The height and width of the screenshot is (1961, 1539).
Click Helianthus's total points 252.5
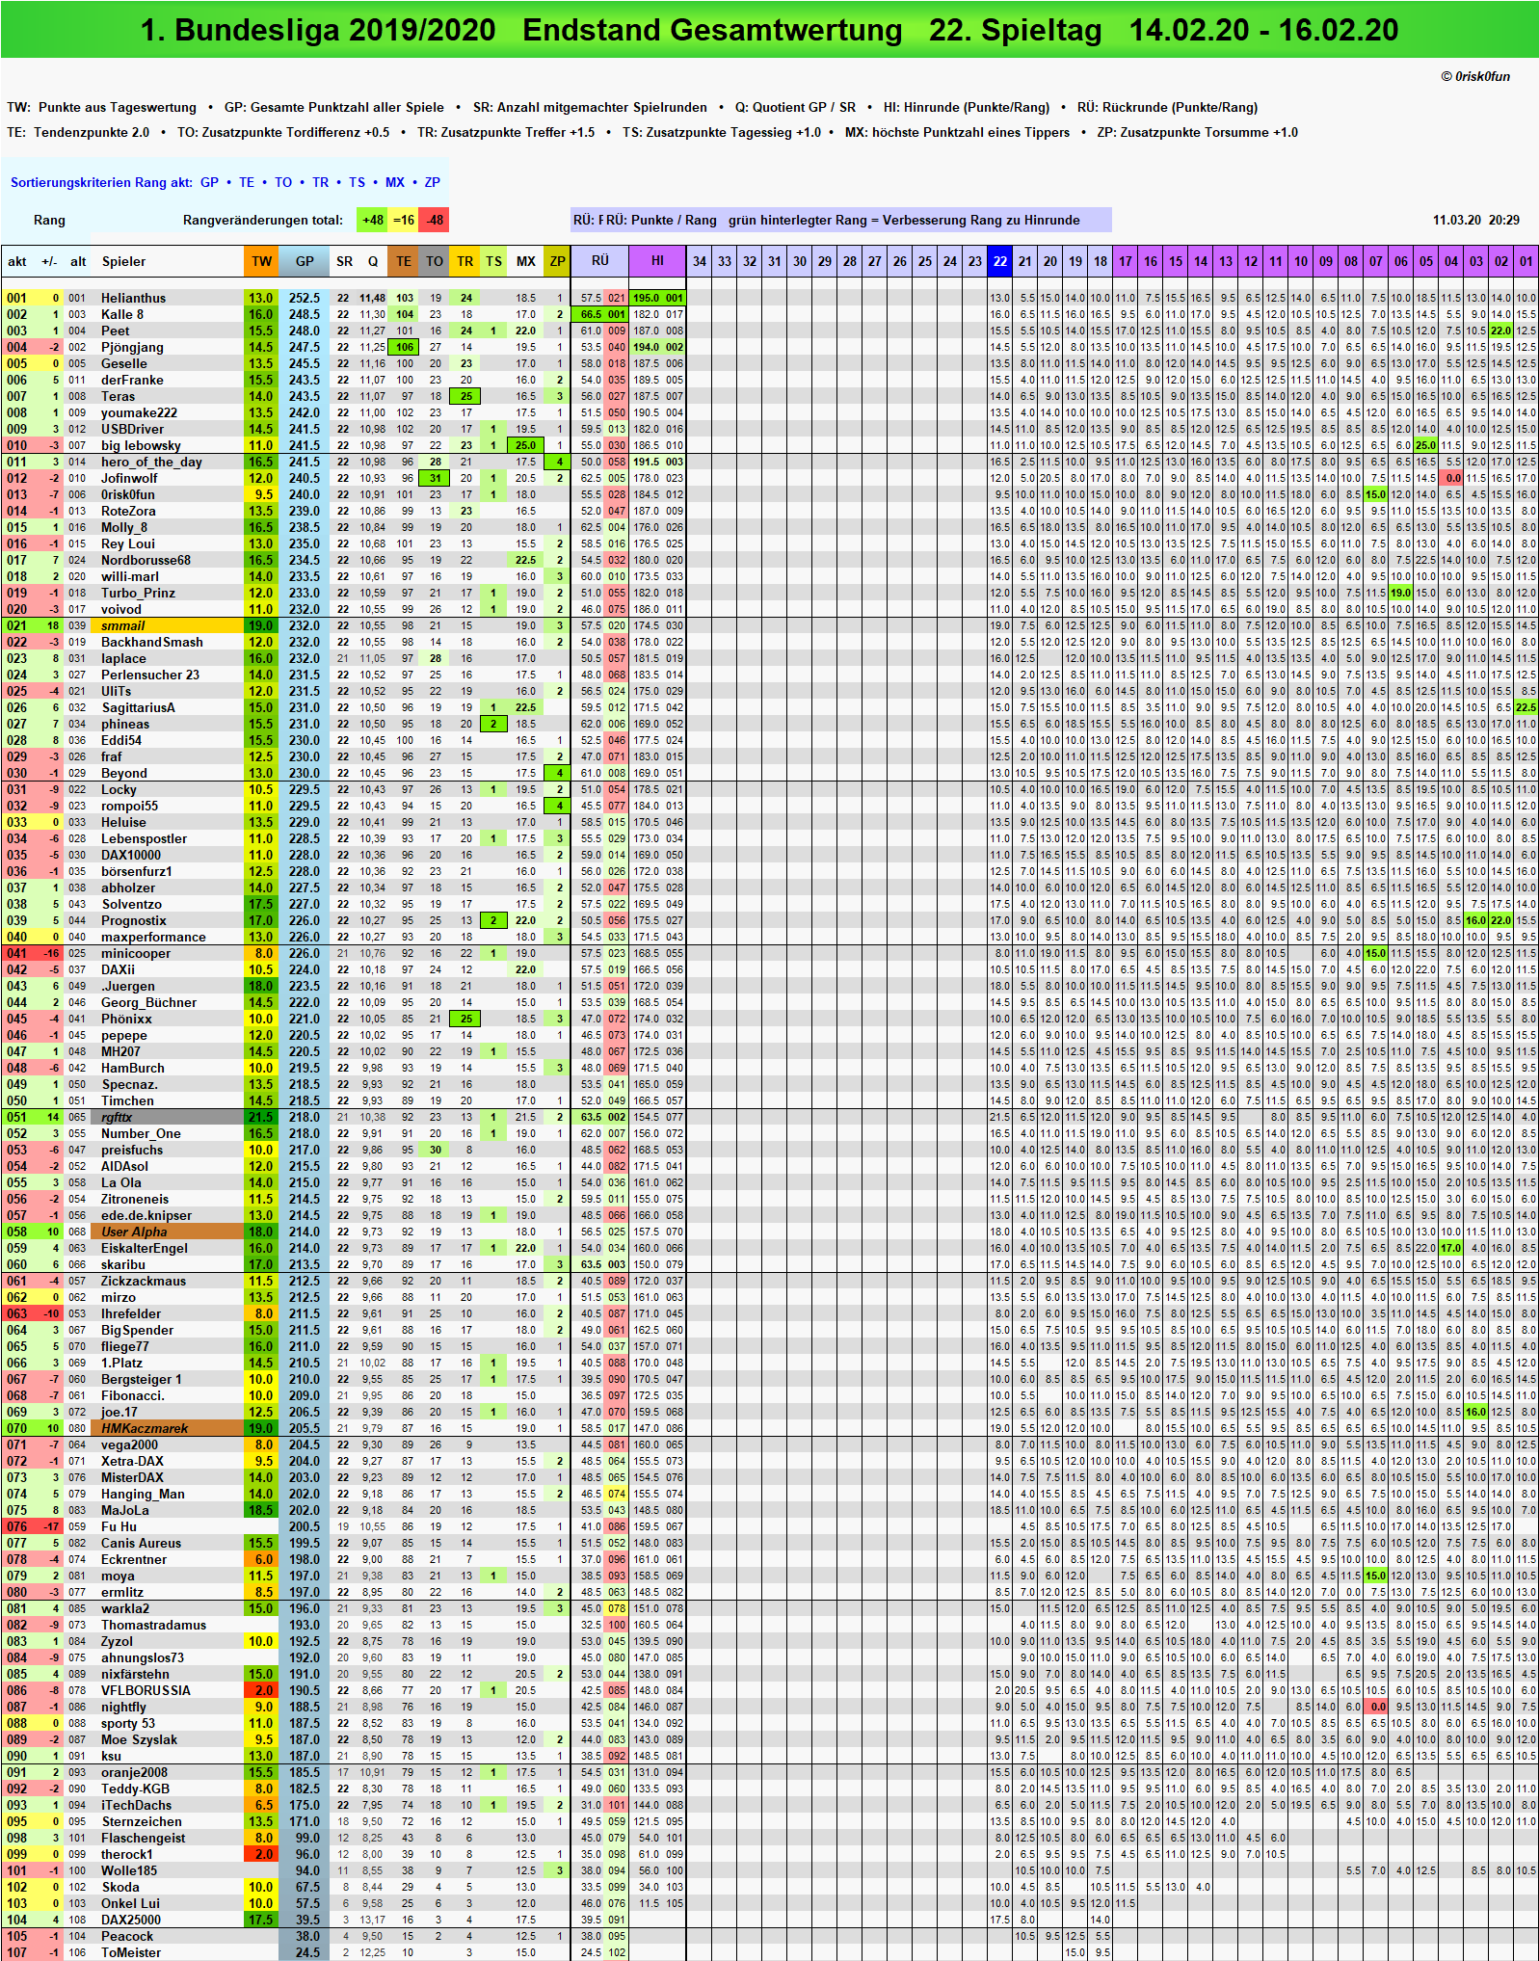305,298
